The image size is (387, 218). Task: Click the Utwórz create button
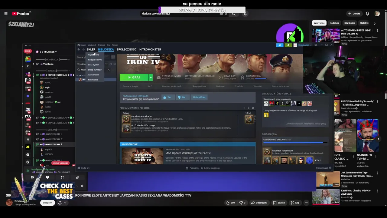354,14
